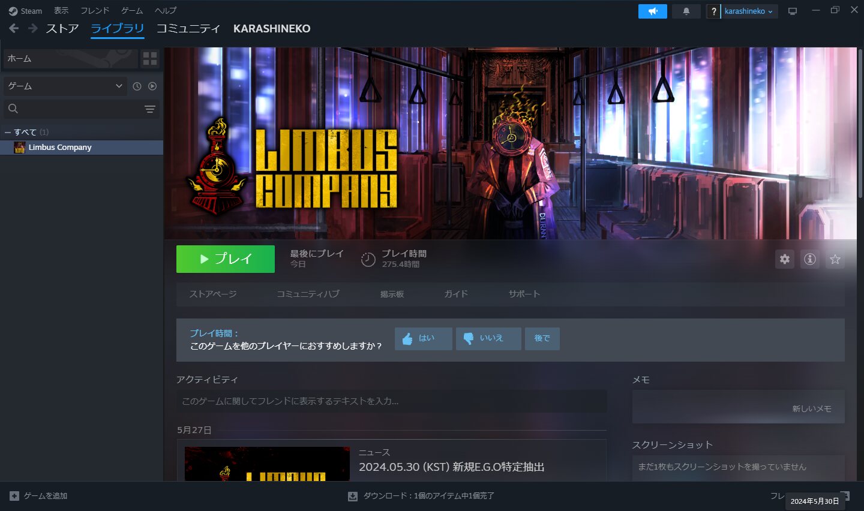Go forward with the right arrow

pos(33,28)
